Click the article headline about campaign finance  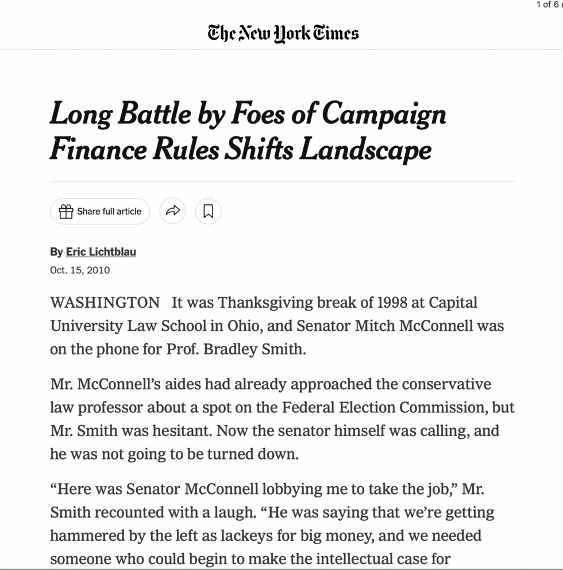248,131
